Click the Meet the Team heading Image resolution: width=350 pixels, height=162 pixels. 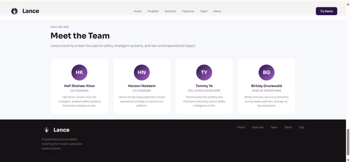tap(80, 36)
